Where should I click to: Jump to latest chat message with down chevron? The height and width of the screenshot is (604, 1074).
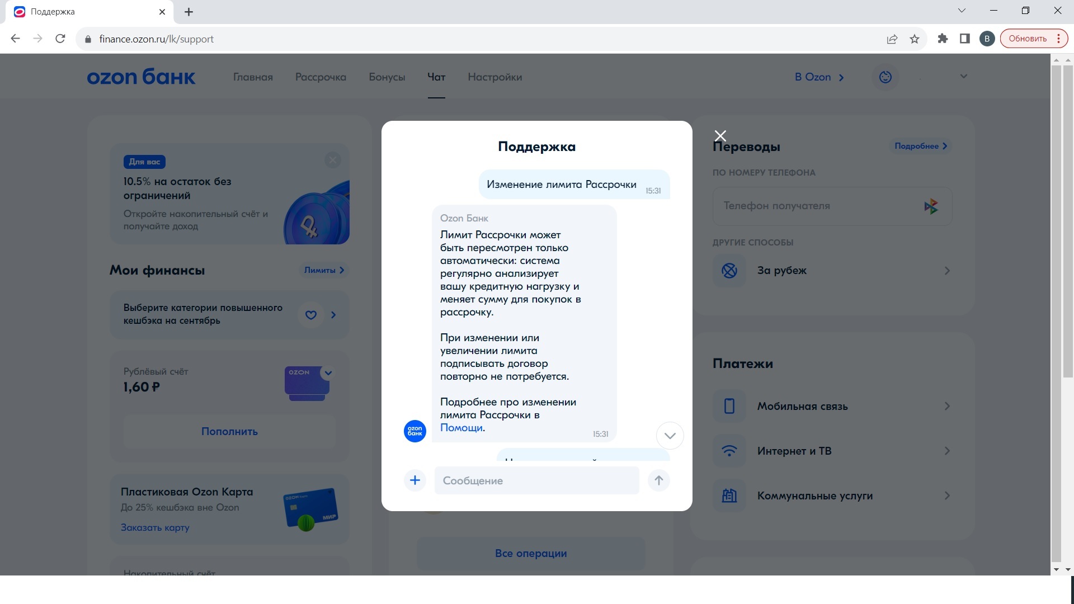(670, 436)
